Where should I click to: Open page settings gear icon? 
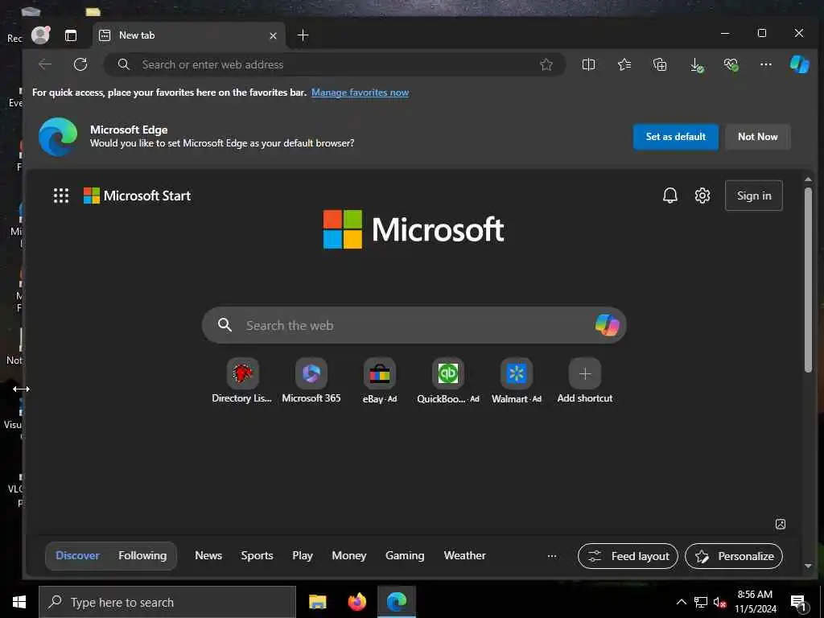click(702, 196)
